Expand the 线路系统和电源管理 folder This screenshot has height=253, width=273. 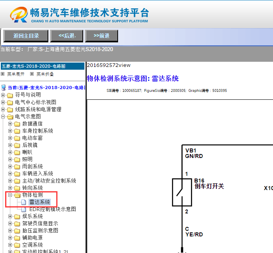[3, 109]
